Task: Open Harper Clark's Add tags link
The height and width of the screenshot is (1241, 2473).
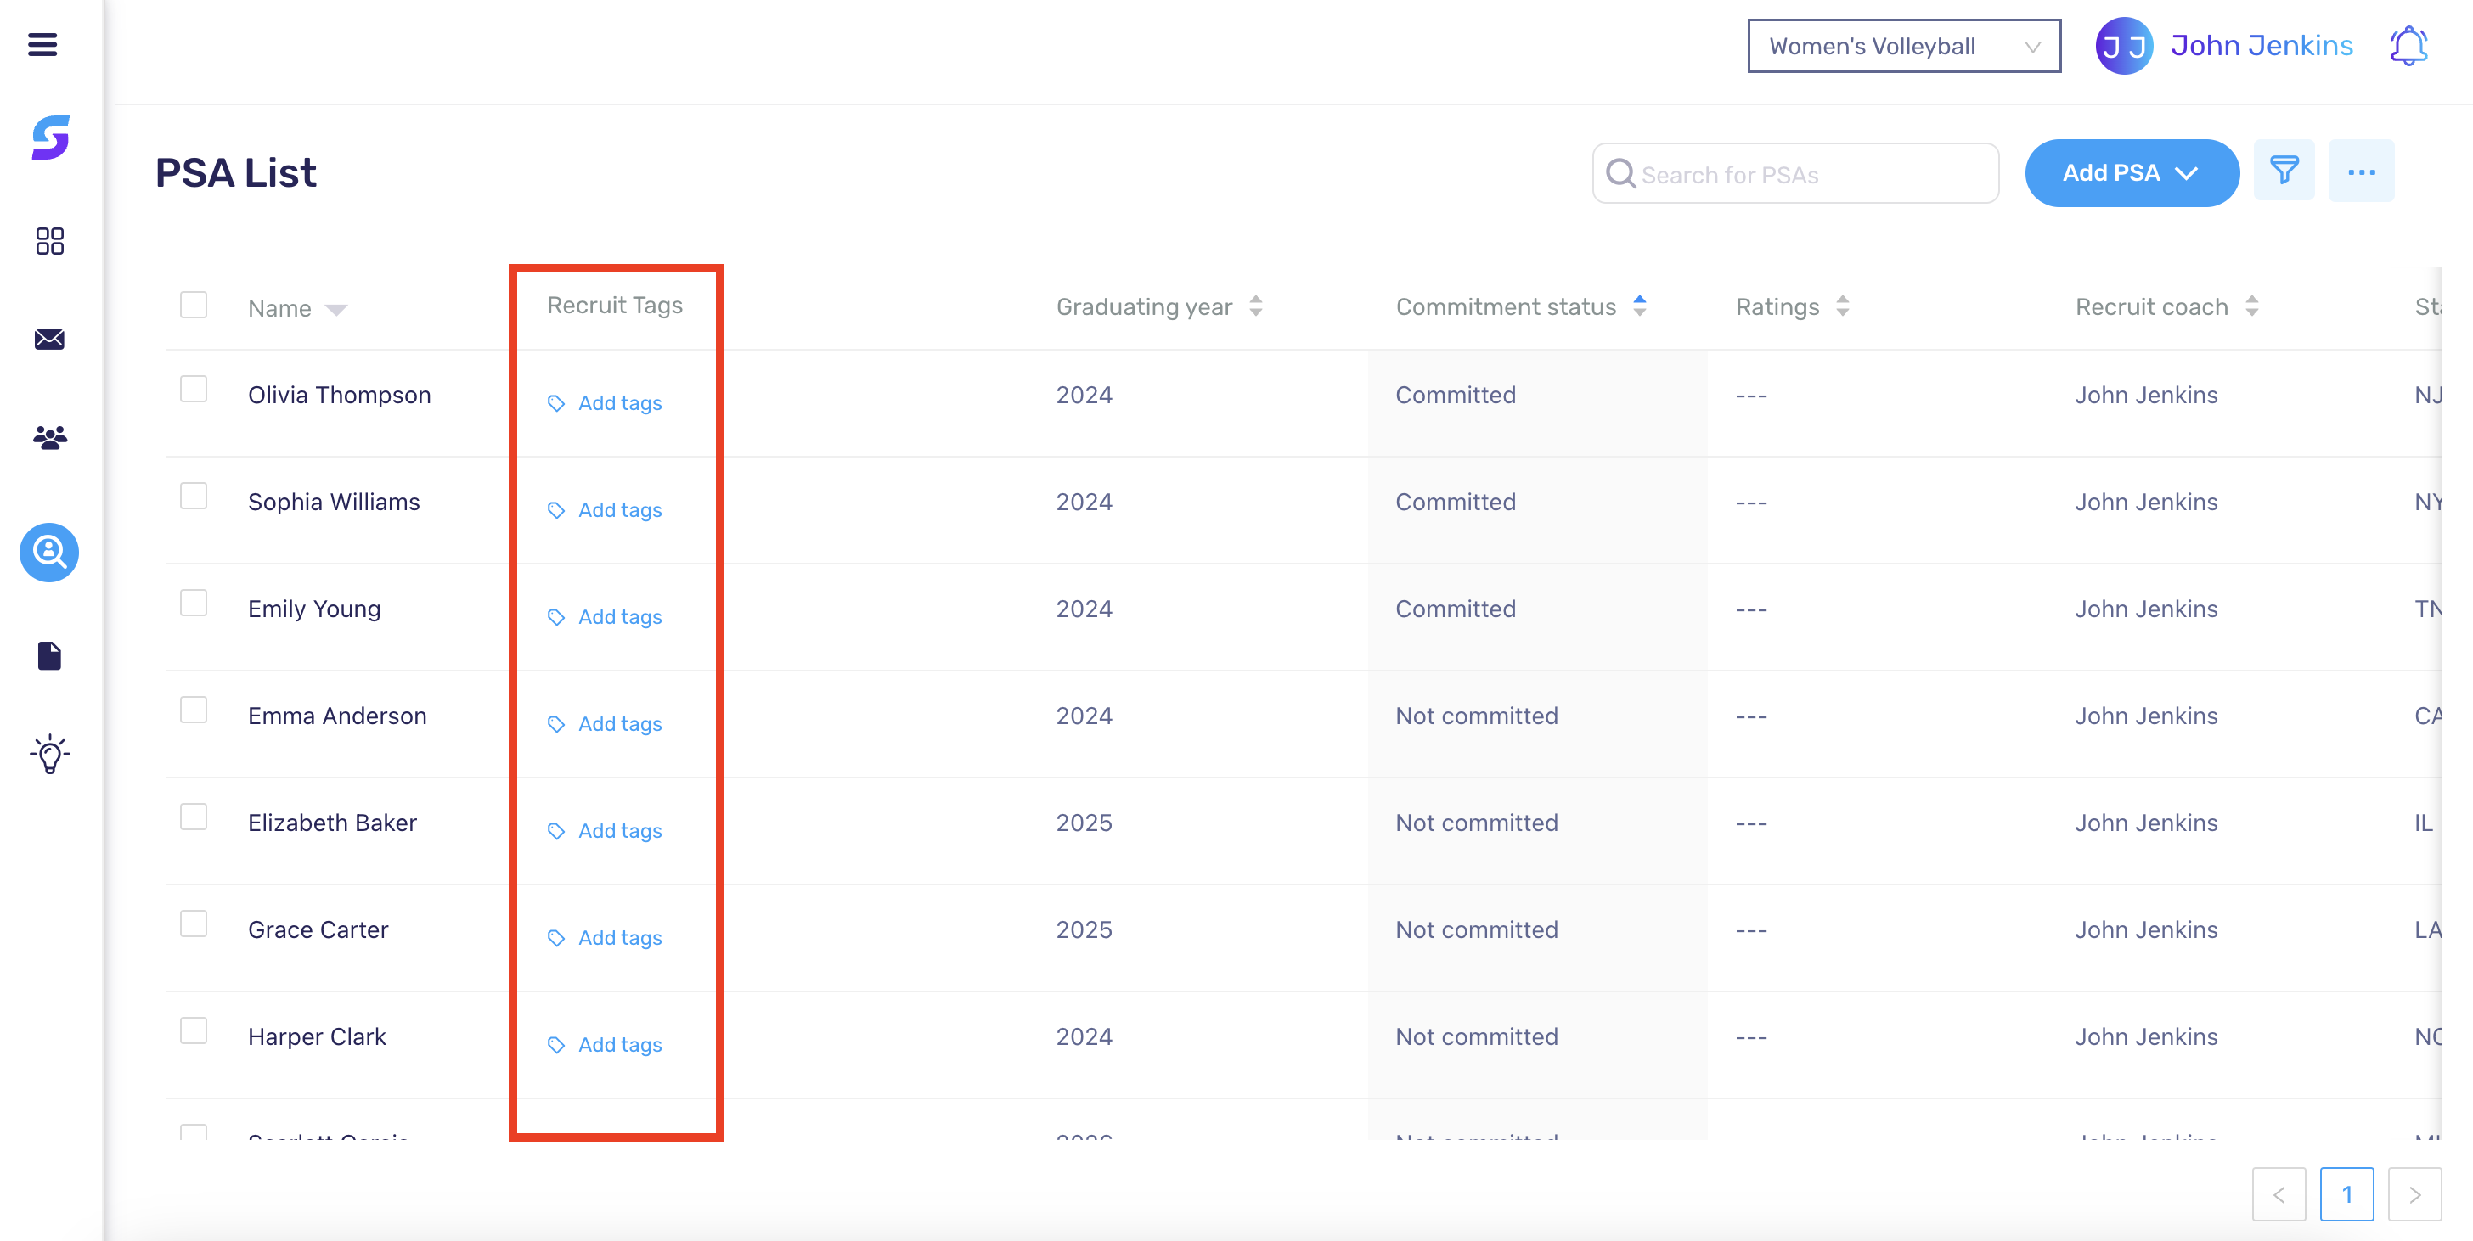Action: point(620,1044)
